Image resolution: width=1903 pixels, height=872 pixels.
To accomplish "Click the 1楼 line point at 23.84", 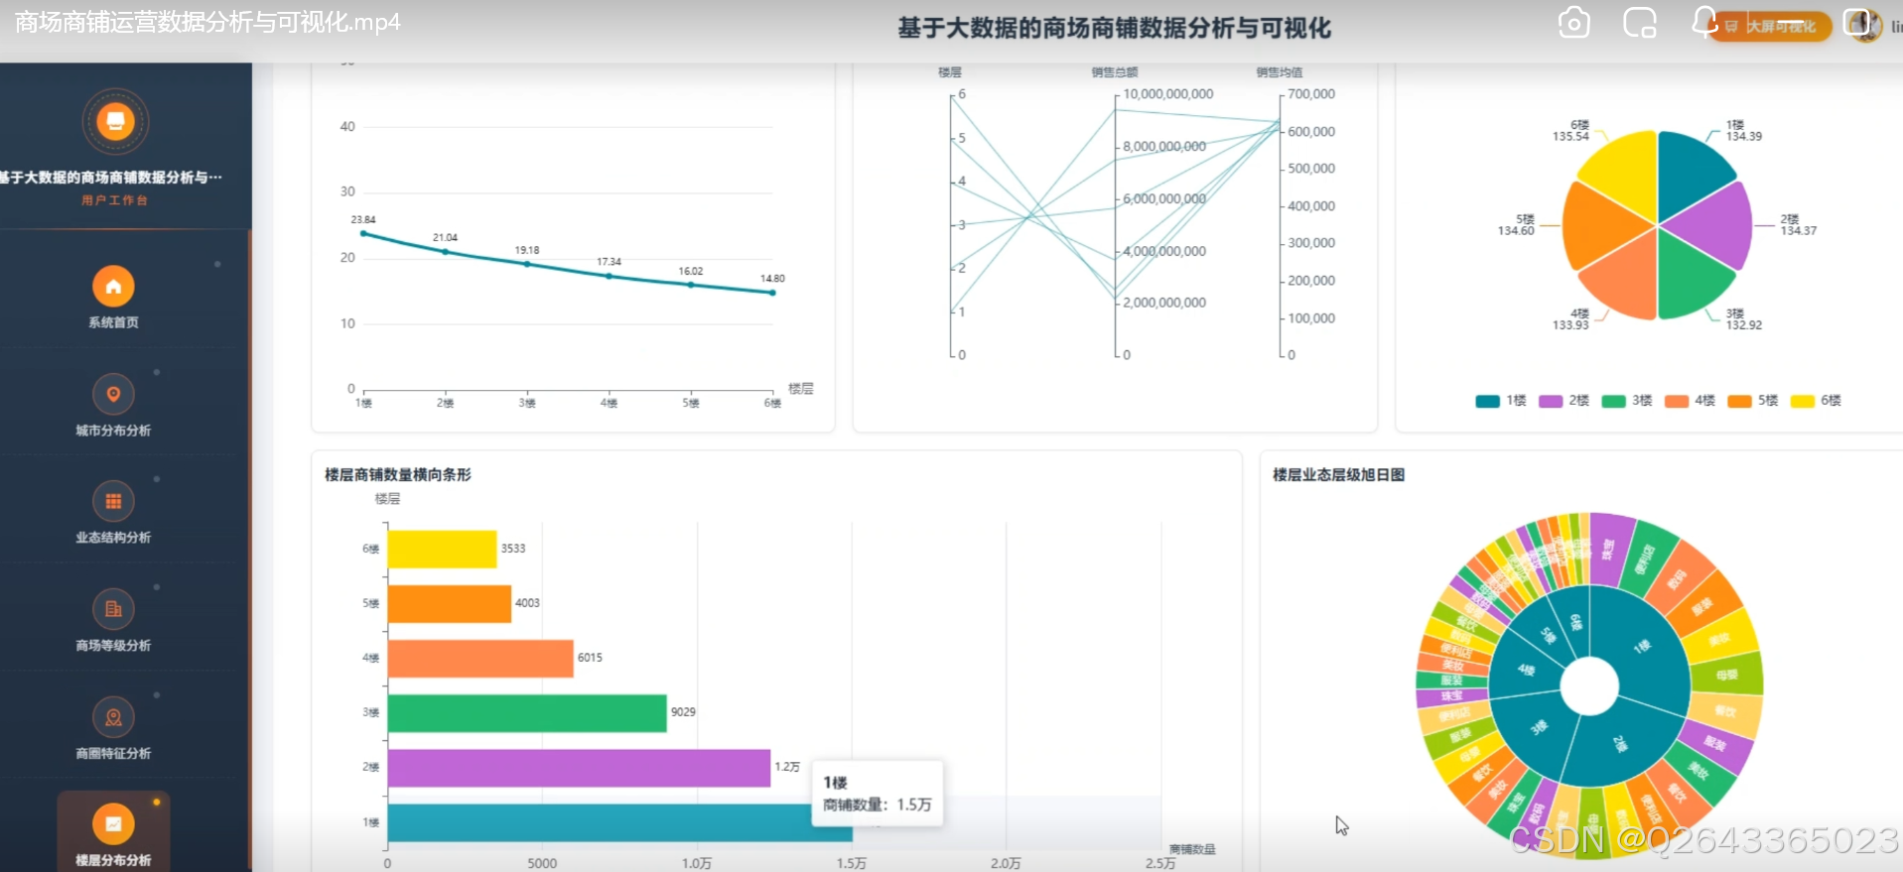I will pyautogui.click(x=364, y=234).
